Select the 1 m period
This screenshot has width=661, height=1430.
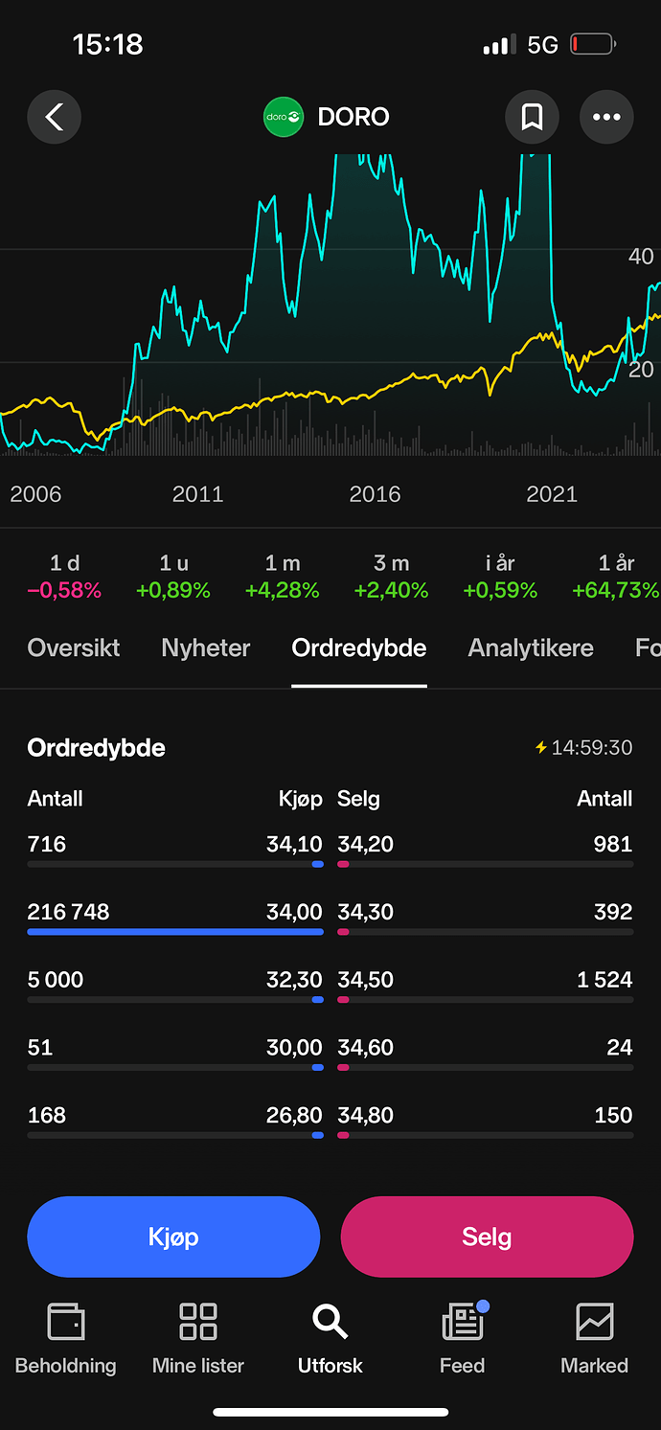click(283, 578)
